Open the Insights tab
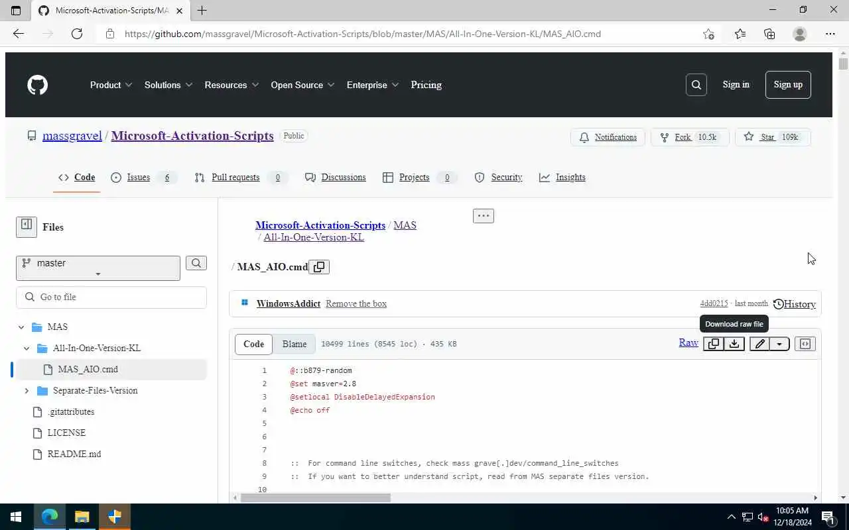 pyautogui.click(x=562, y=178)
